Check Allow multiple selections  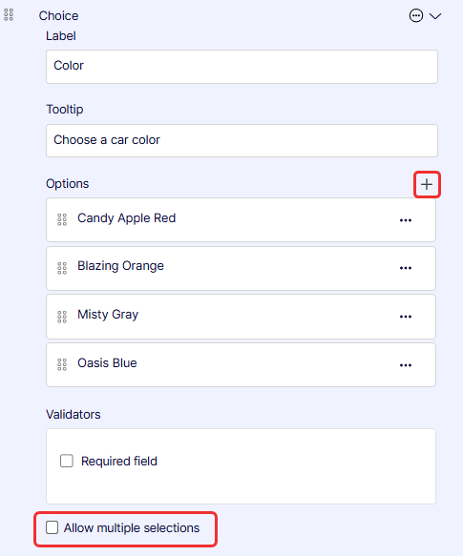pos(52,527)
